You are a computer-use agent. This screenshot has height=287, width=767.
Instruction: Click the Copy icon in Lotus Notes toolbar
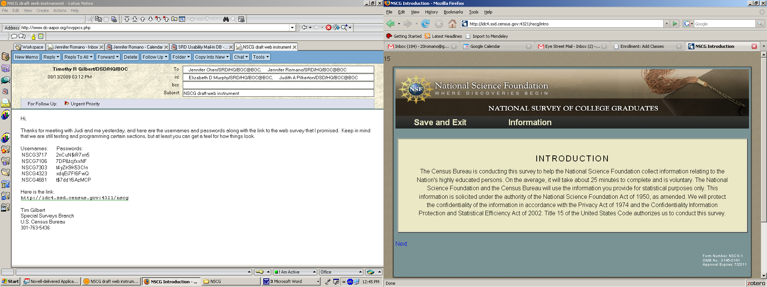coord(98,19)
